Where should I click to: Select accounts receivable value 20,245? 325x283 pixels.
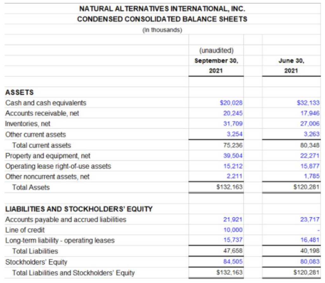(x=233, y=113)
